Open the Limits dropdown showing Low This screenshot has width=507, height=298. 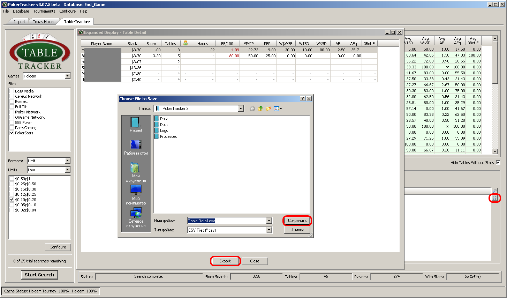coord(68,170)
